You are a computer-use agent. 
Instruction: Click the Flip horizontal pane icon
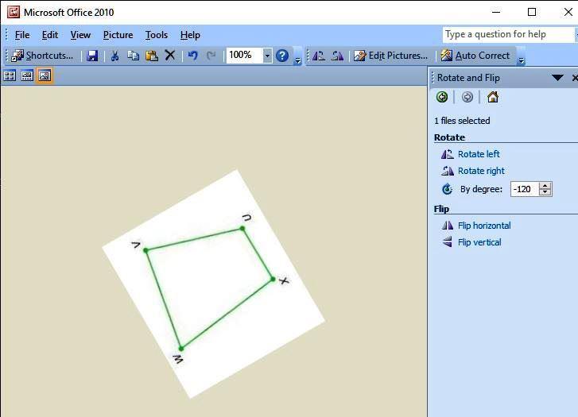447,226
